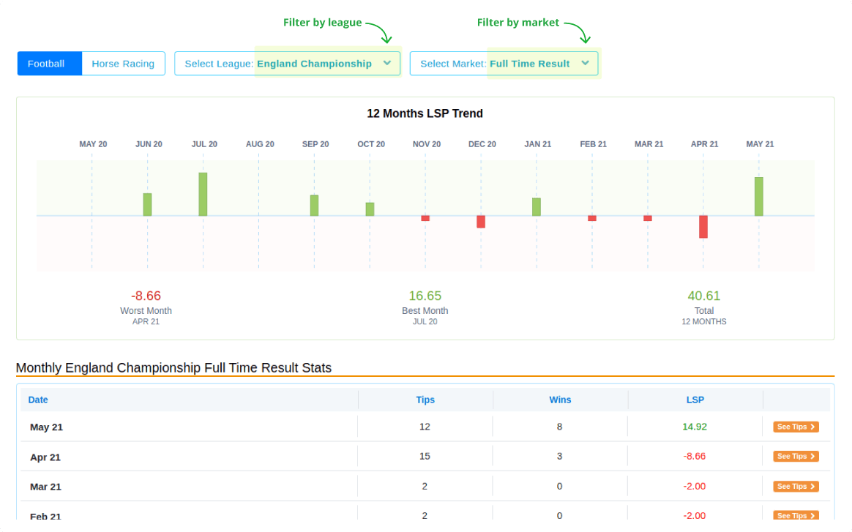Click See Tips for Apr 21
The width and height of the screenshot is (852, 532).
pyautogui.click(x=796, y=457)
